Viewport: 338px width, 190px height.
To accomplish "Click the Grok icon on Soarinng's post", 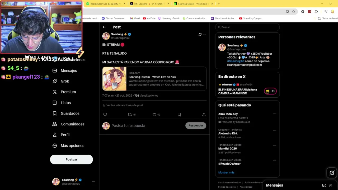I will pyautogui.click(x=200, y=34).
